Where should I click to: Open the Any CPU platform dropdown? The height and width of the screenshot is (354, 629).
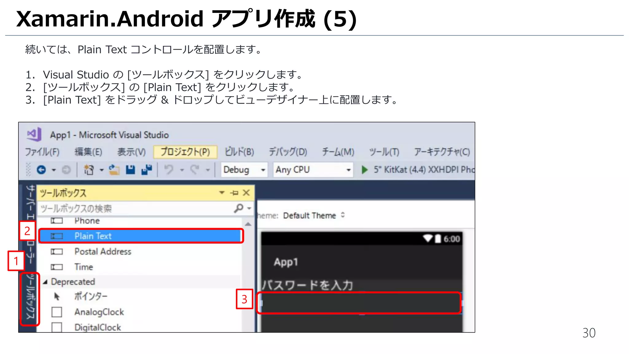[x=313, y=170]
